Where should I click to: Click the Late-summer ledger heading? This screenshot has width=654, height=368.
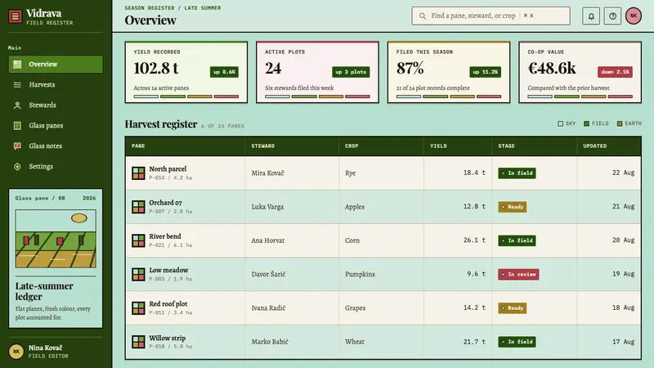(44, 291)
